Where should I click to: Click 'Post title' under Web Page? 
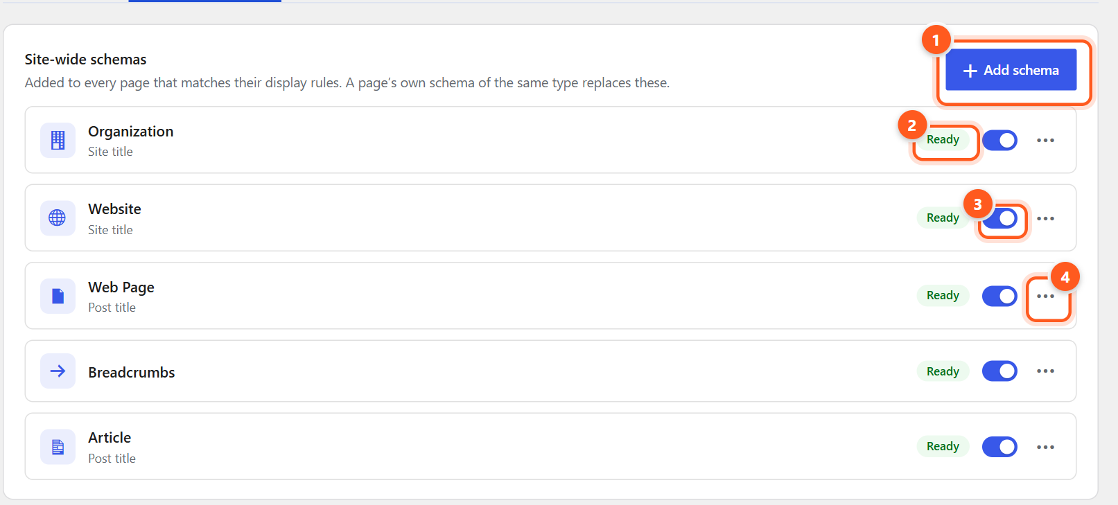[112, 308]
